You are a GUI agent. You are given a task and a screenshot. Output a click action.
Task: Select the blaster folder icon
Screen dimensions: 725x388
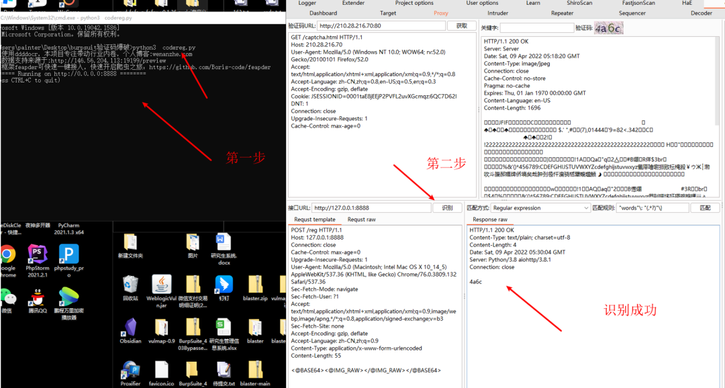pos(255,327)
